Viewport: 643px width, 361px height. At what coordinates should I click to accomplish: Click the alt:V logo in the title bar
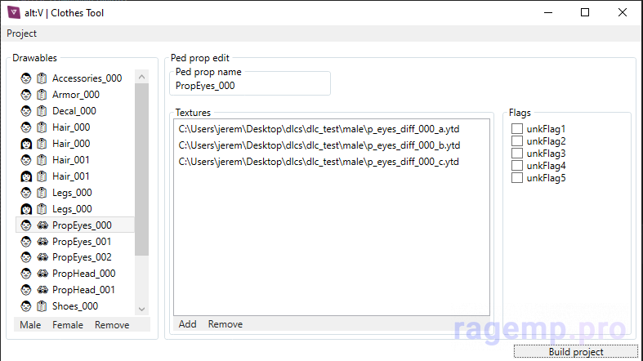tap(14, 13)
